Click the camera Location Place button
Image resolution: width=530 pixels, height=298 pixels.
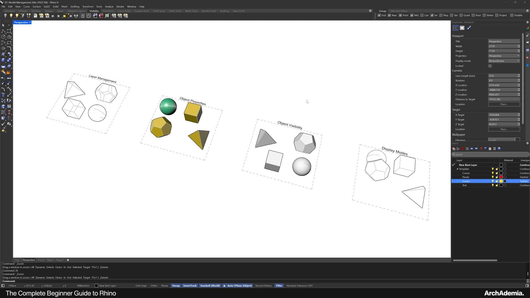pos(504,104)
